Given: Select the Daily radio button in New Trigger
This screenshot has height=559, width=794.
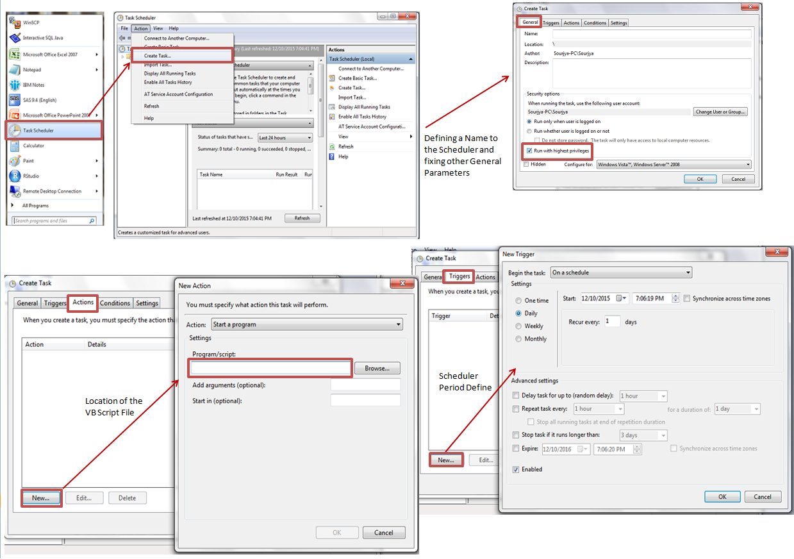Looking at the screenshot, I should [x=520, y=313].
